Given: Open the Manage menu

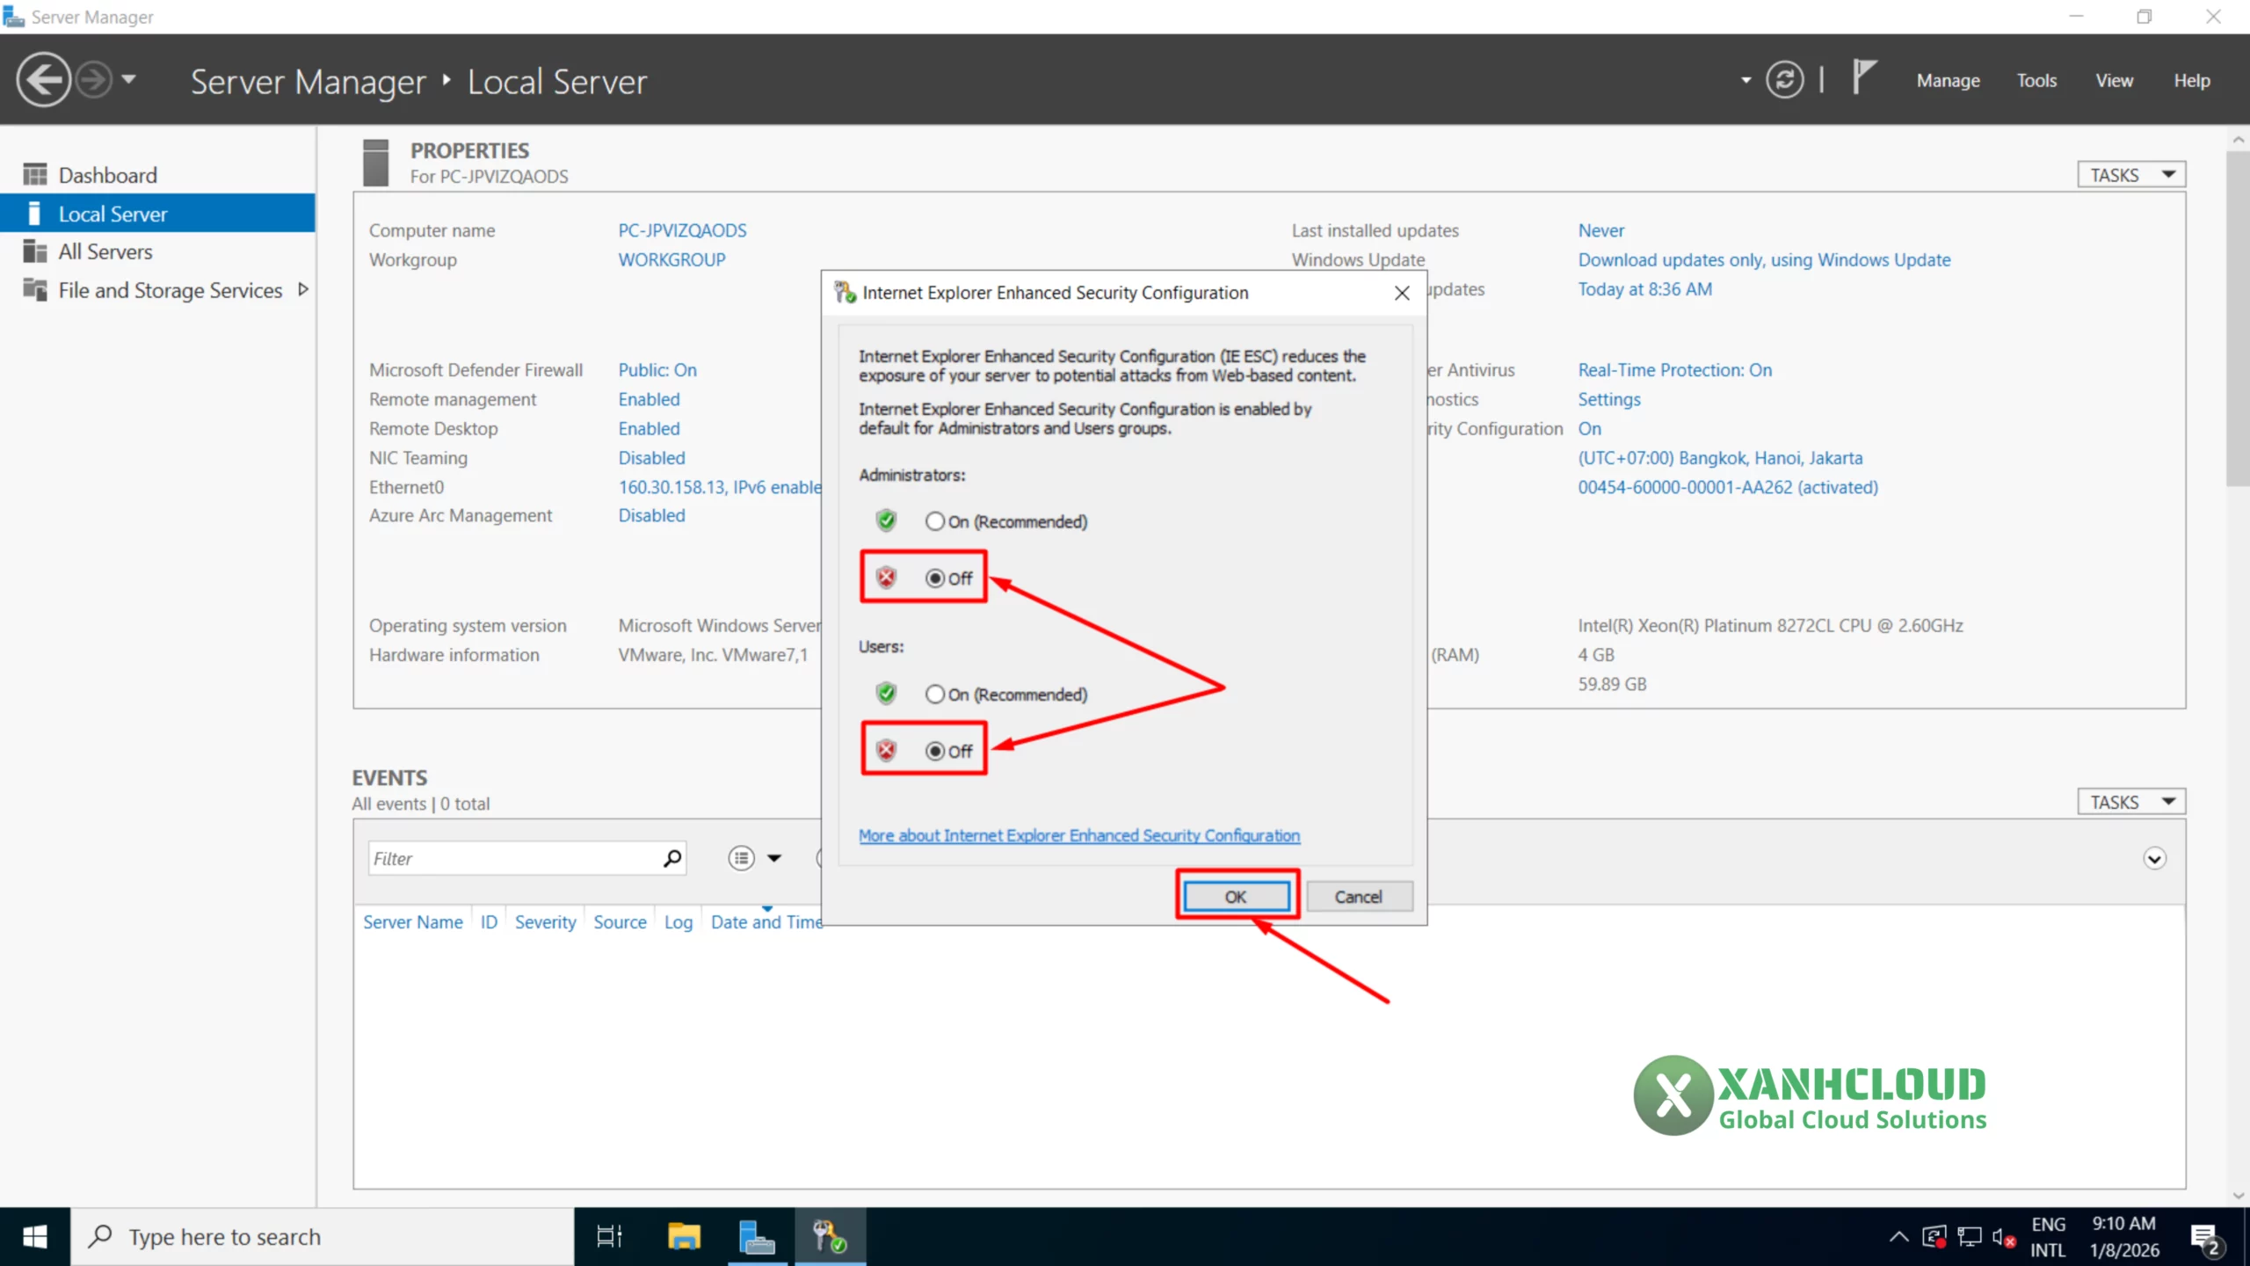Looking at the screenshot, I should click(x=1948, y=79).
